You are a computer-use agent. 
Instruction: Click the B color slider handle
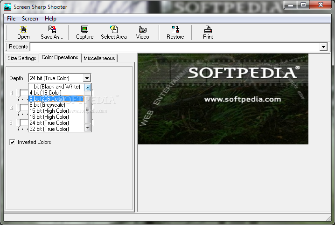[x=20, y=123]
